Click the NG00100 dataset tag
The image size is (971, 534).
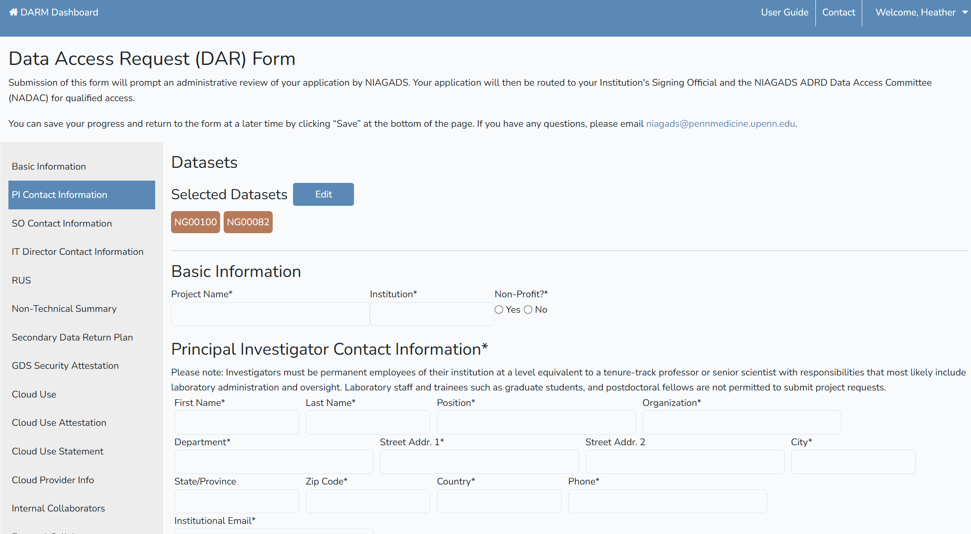[x=195, y=222]
